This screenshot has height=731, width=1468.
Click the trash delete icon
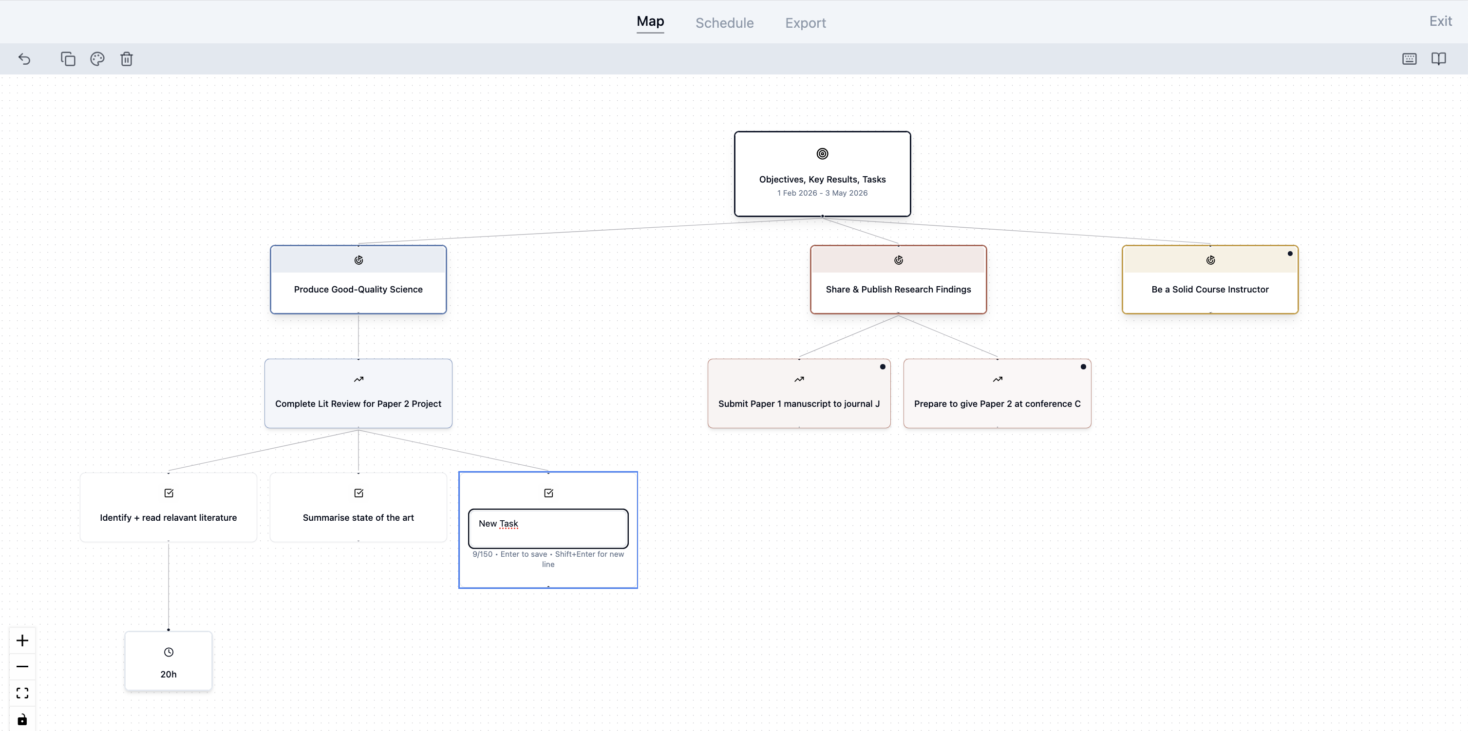tap(127, 58)
